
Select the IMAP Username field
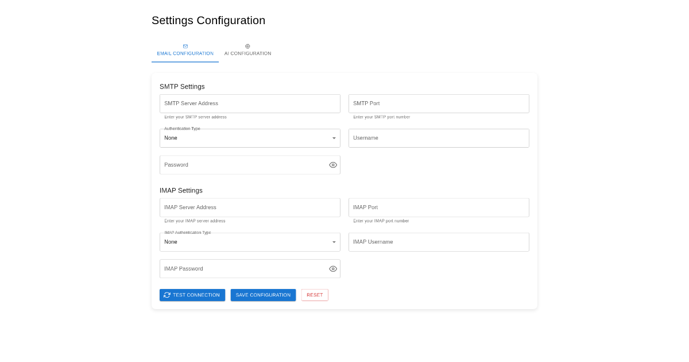[x=439, y=242]
